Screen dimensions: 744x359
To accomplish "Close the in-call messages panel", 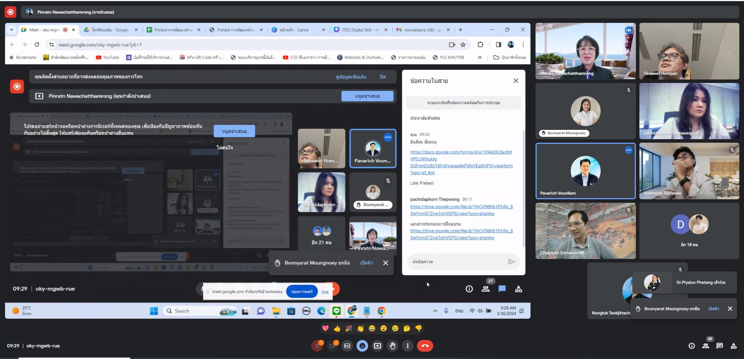I will [516, 81].
